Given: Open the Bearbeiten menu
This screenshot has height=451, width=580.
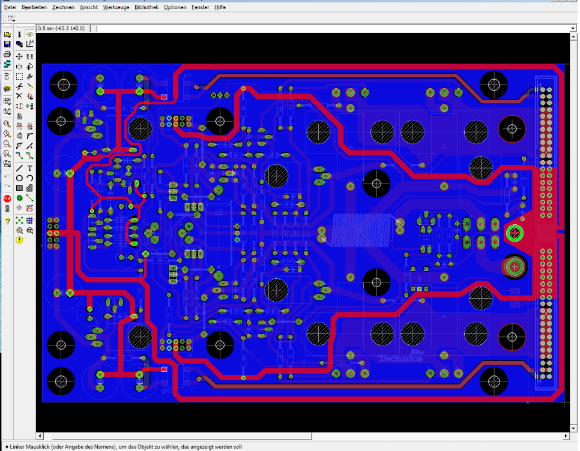Looking at the screenshot, I should (34, 7).
